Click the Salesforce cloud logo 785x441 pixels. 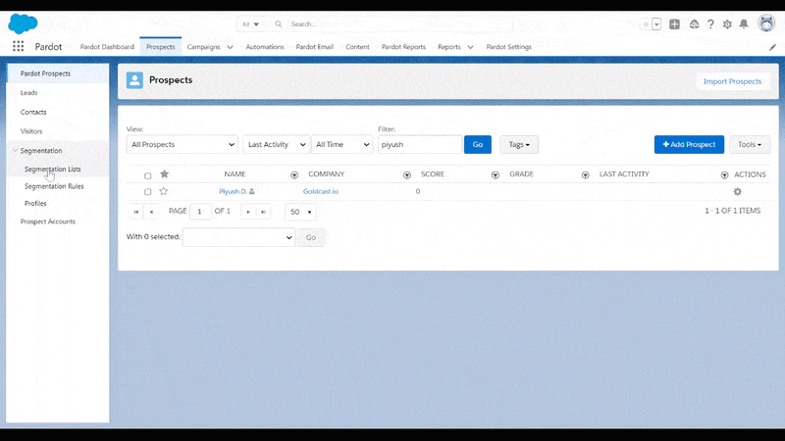23,24
